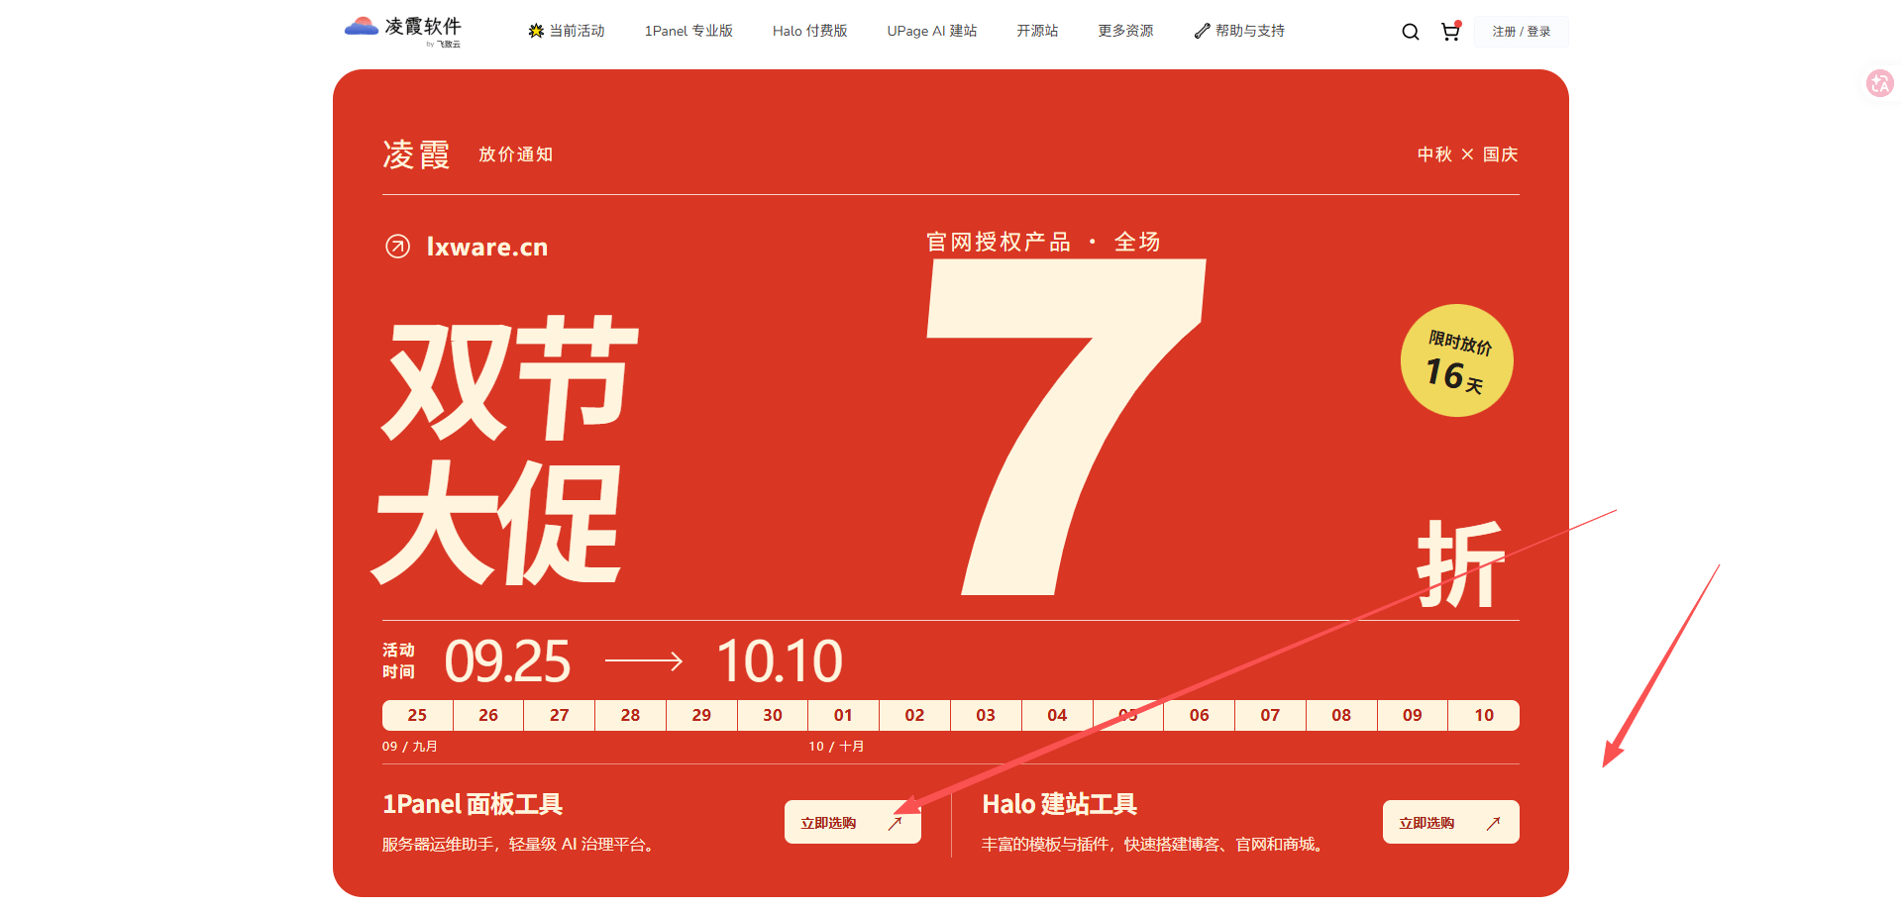1902x910 pixels.
Task: Click date cell 03 in timeline
Action: coord(986,715)
